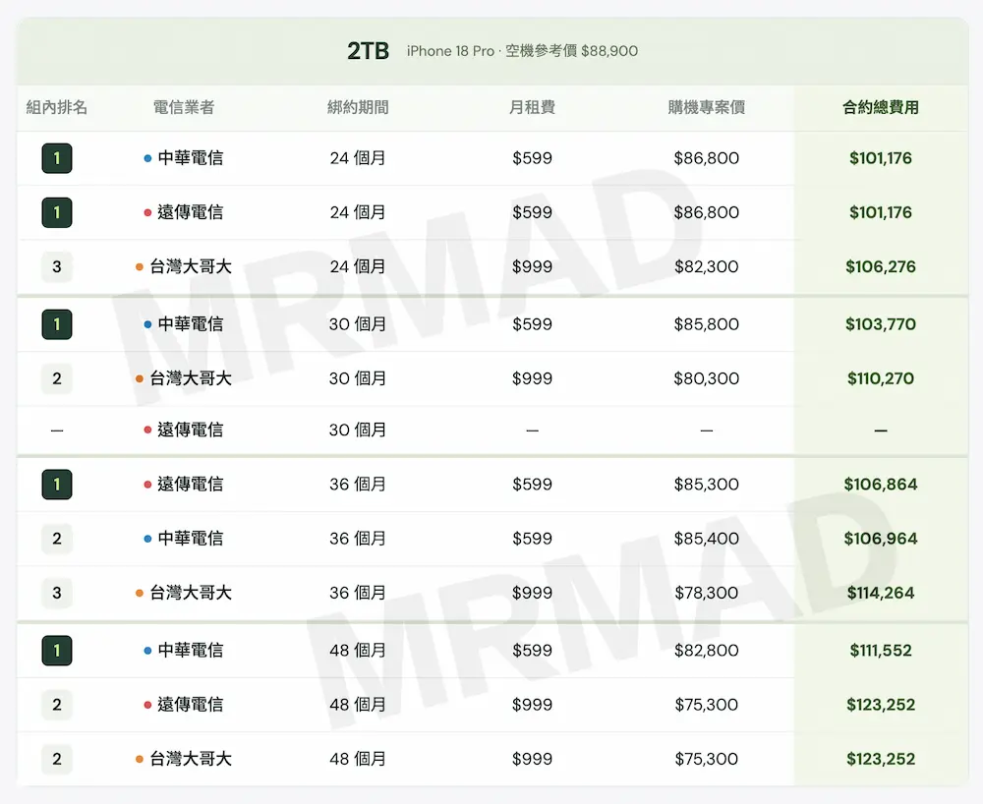Click $599 monthly fee in 中華電信 30 個月 row
This screenshot has width=983, height=804.
point(532,324)
